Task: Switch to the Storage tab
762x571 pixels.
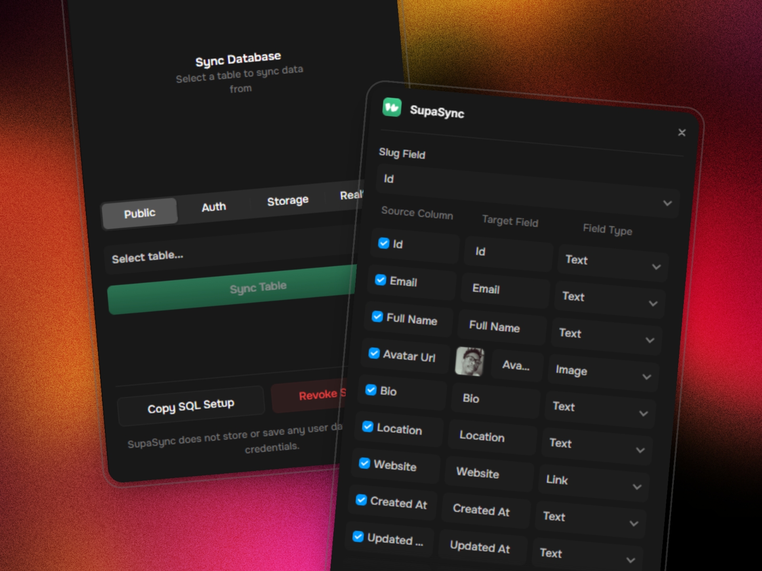Action: [287, 200]
